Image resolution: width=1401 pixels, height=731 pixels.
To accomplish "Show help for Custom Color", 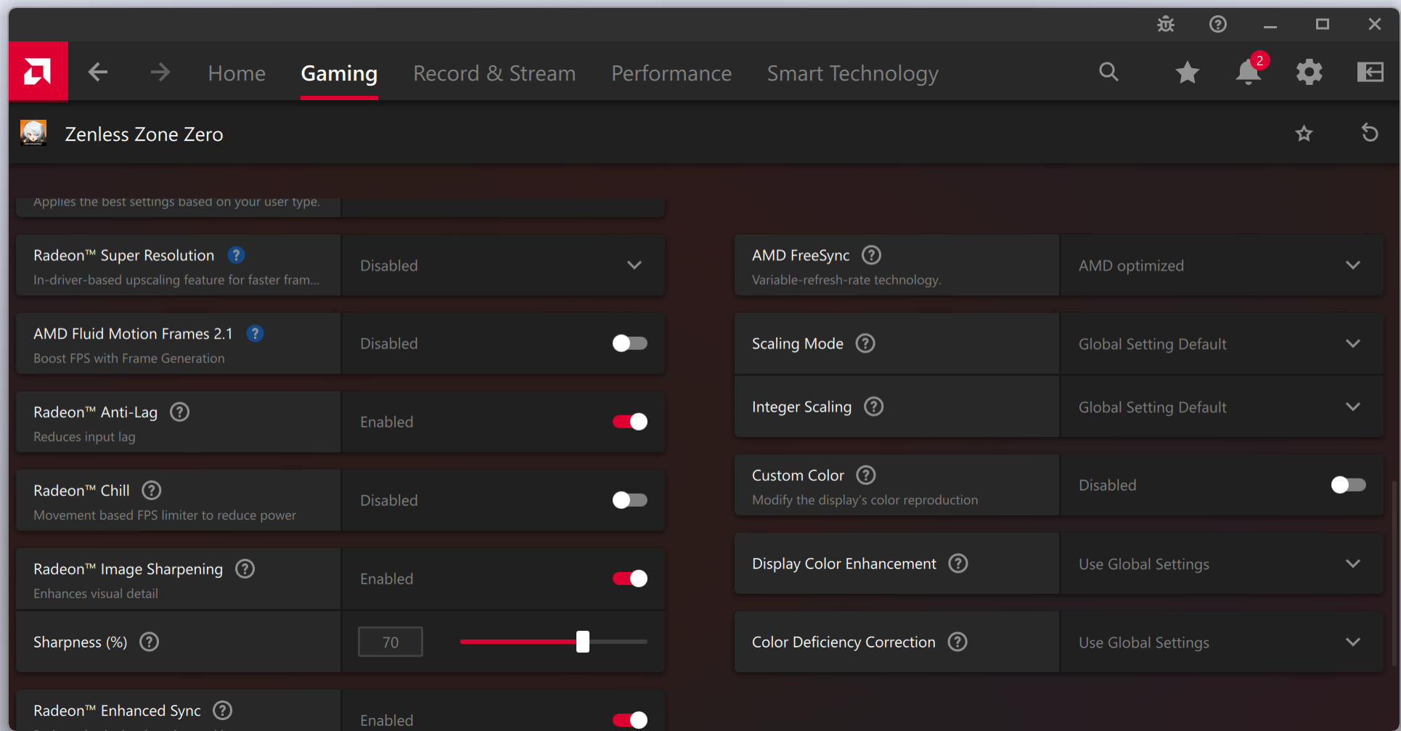I will pos(866,475).
